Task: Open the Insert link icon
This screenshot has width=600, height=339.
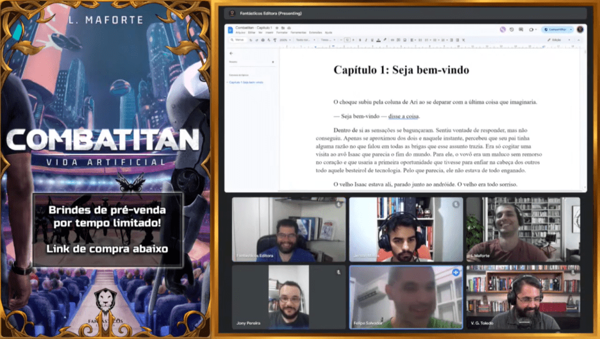Action: coord(392,40)
